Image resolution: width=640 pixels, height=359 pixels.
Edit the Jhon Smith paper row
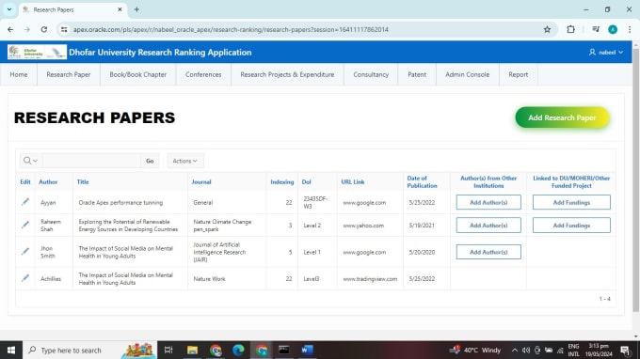click(25, 252)
